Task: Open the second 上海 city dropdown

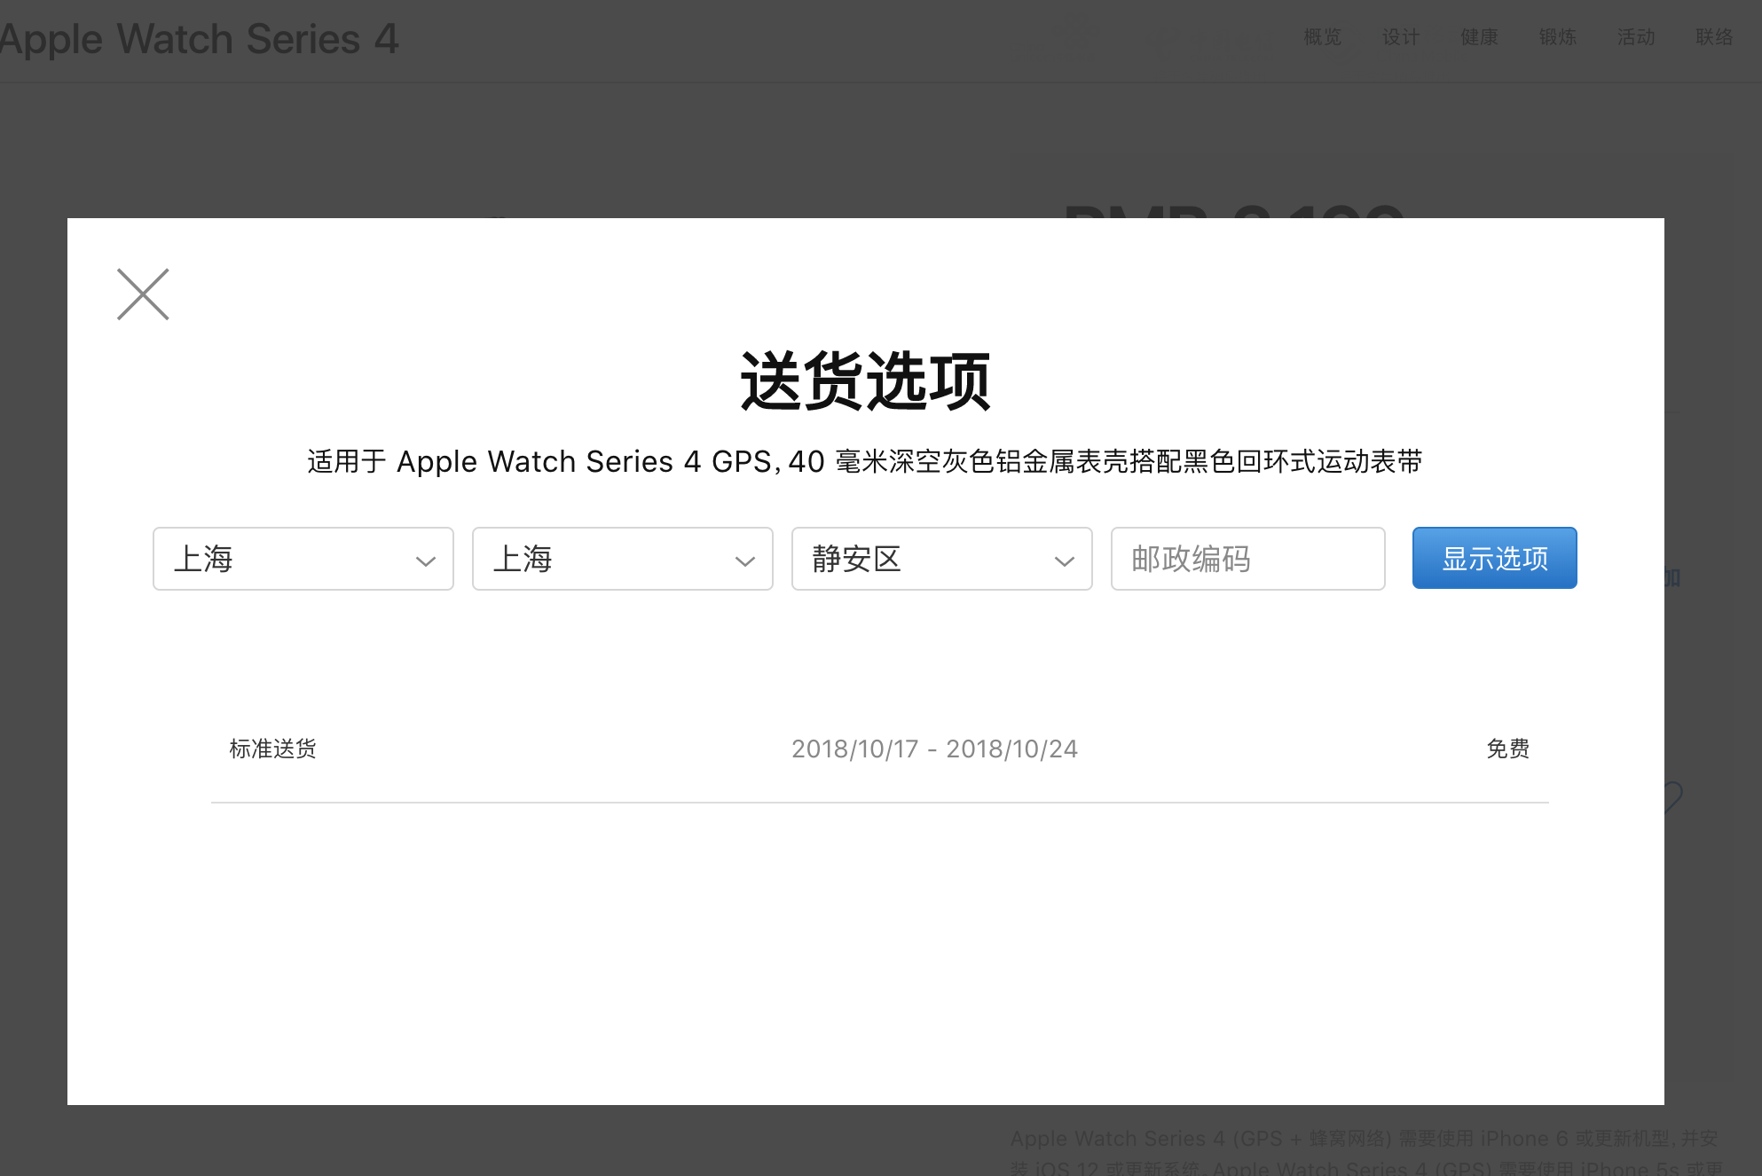Action: click(622, 559)
